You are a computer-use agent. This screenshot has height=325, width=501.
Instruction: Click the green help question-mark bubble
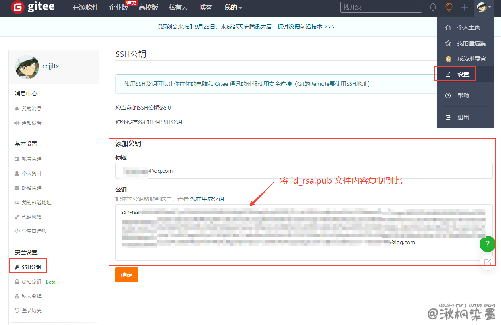click(x=487, y=244)
